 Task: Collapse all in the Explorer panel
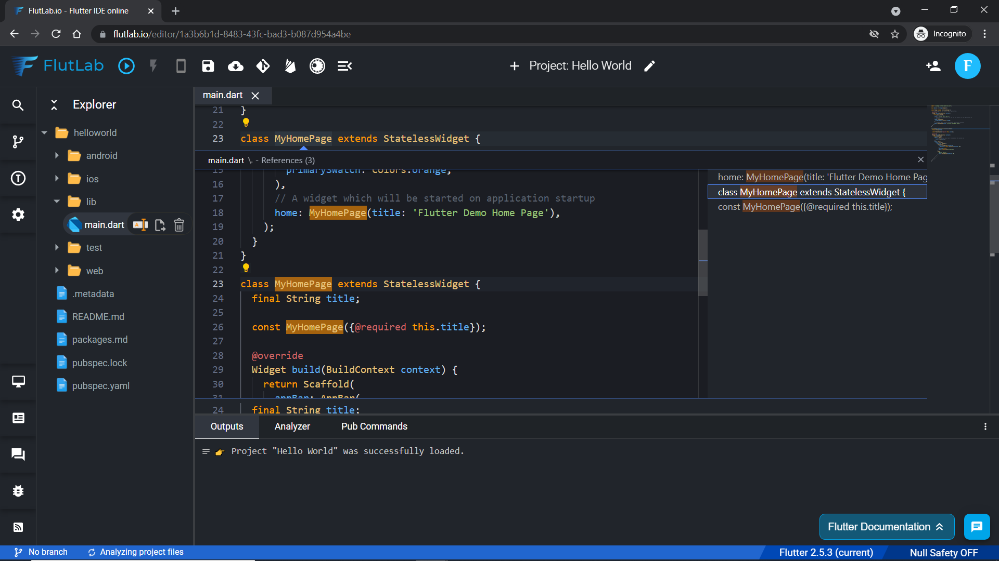(x=54, y=105)
